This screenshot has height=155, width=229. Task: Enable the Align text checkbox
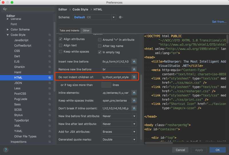coord(60,45)
